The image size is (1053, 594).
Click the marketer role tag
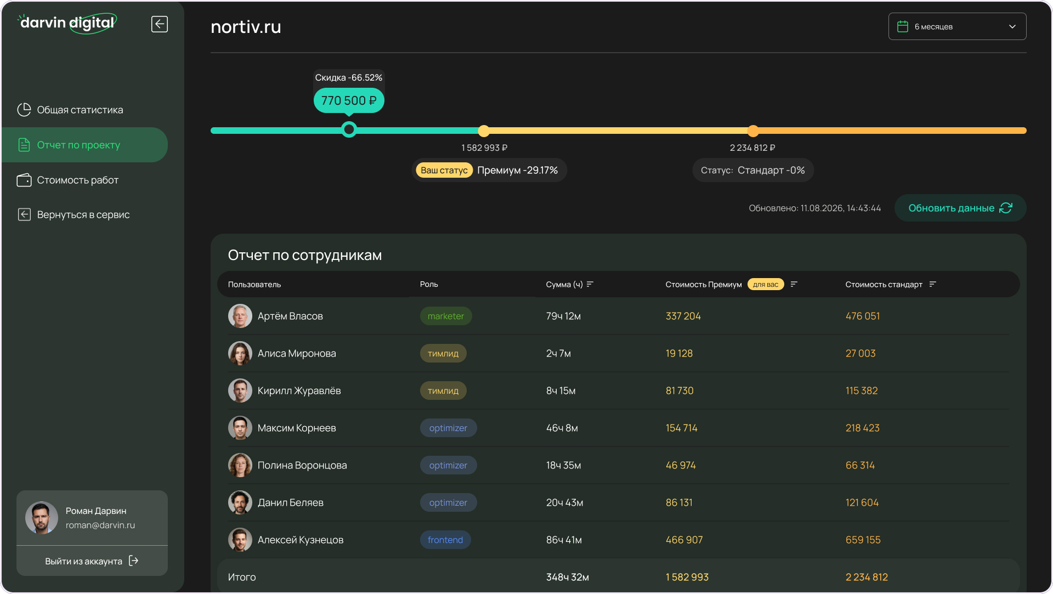point(446,316)
